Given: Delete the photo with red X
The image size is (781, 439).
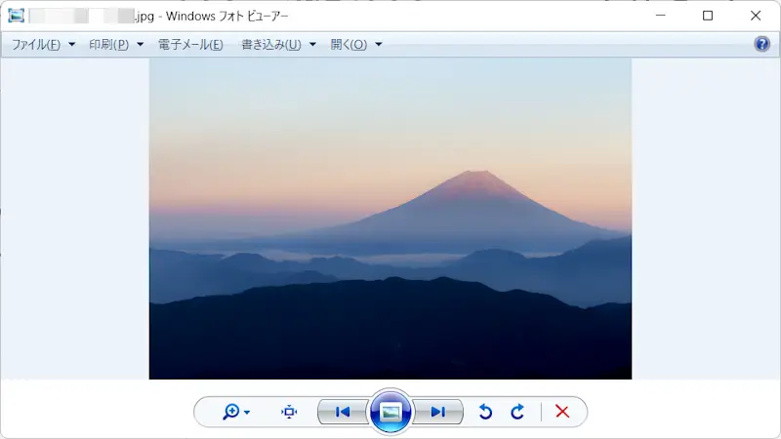Looking at the screenshot, I should (x=562, y=412).
